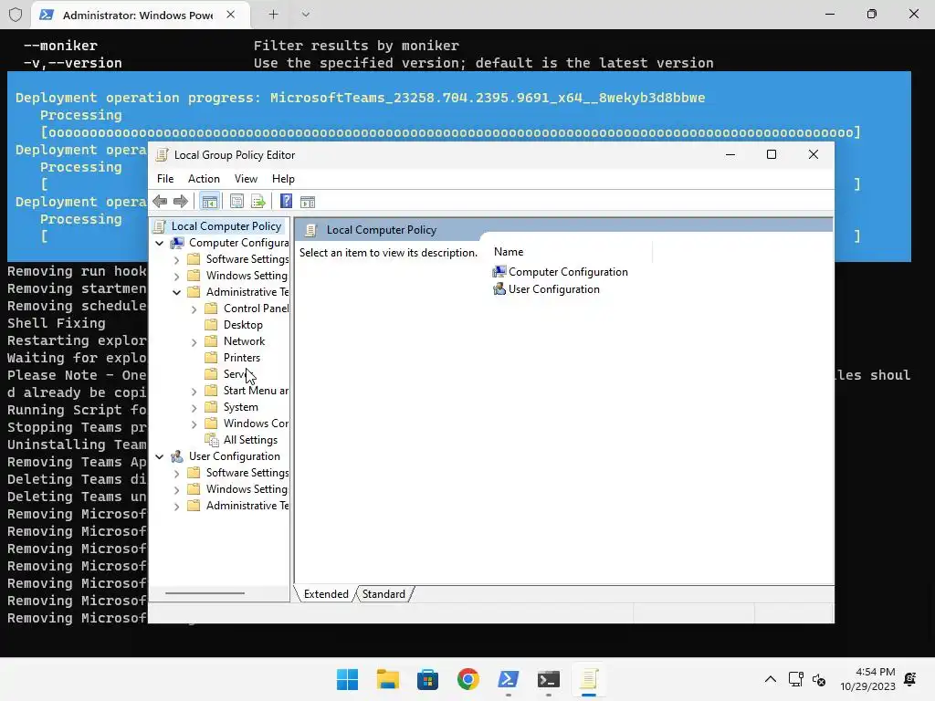Open the Windows Start menu
The height and width of the screenshot is (701, 935).
tap(347, 679)
